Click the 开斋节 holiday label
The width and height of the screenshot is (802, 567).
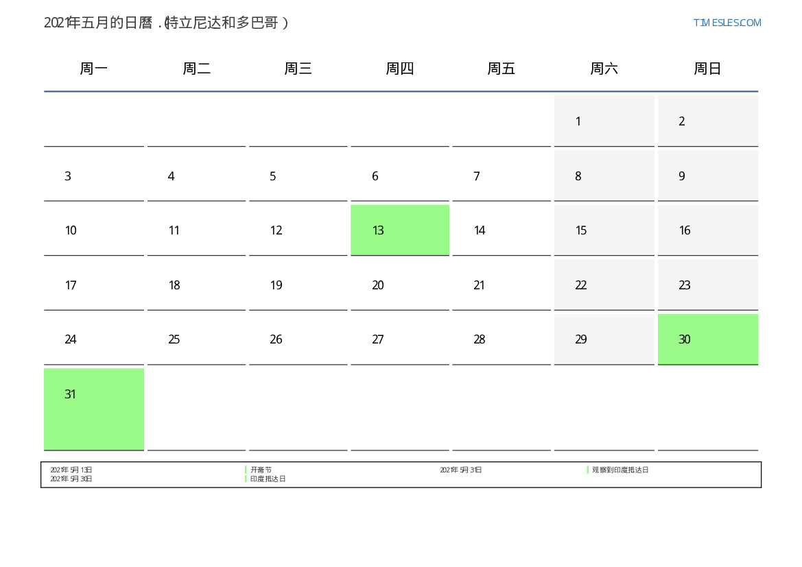click(x=261, y=470)
